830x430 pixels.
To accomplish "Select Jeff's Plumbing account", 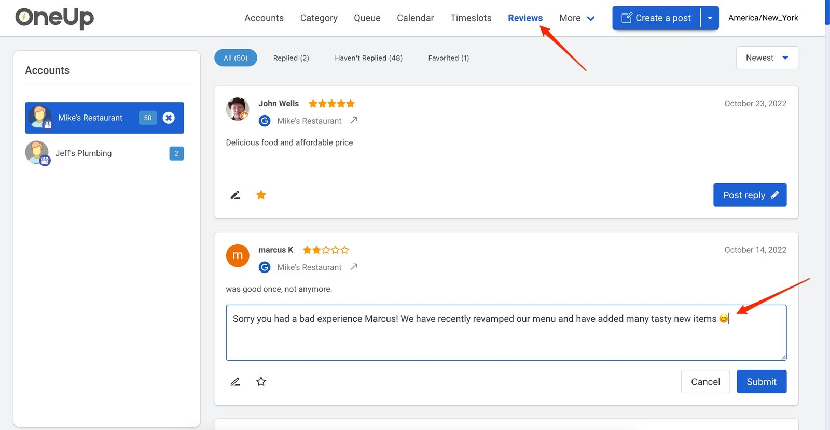I will point(84,153).
